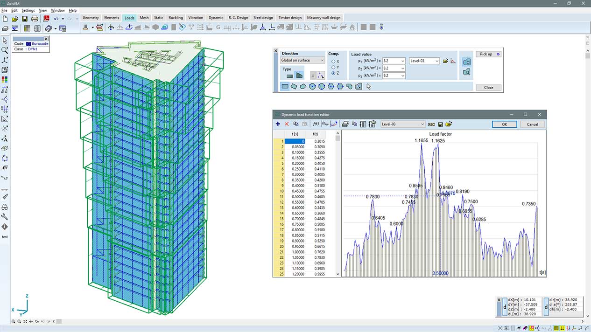Select the t[s] cell in row 1
The image size is (591, 332).
295,141
